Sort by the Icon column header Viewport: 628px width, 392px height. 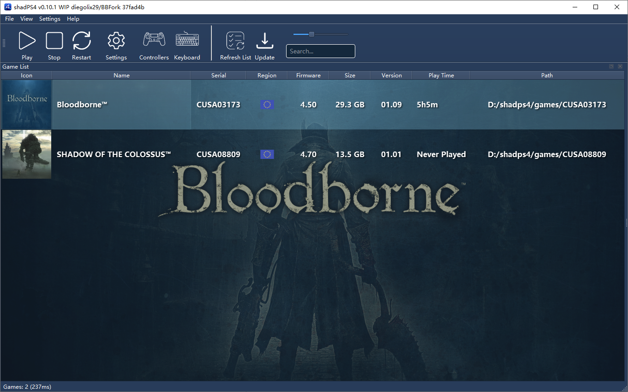(27, 75)
